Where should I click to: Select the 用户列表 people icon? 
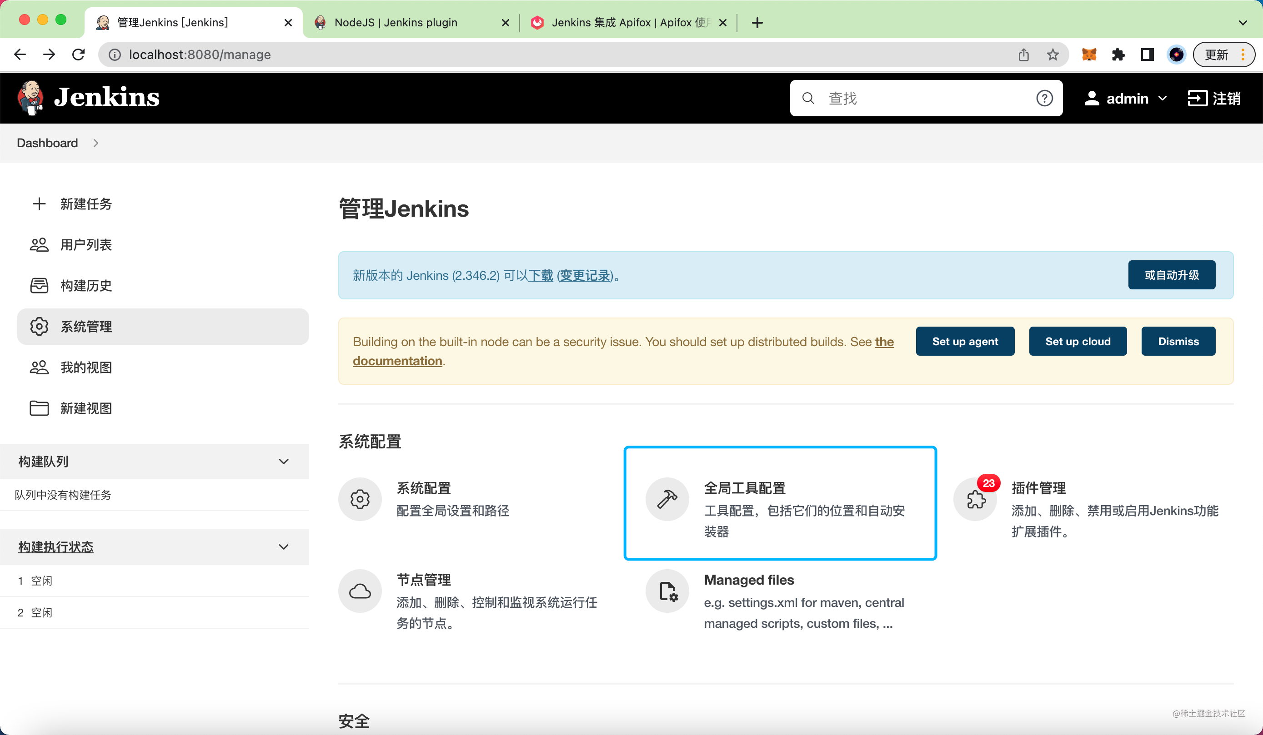pos(39,244)
